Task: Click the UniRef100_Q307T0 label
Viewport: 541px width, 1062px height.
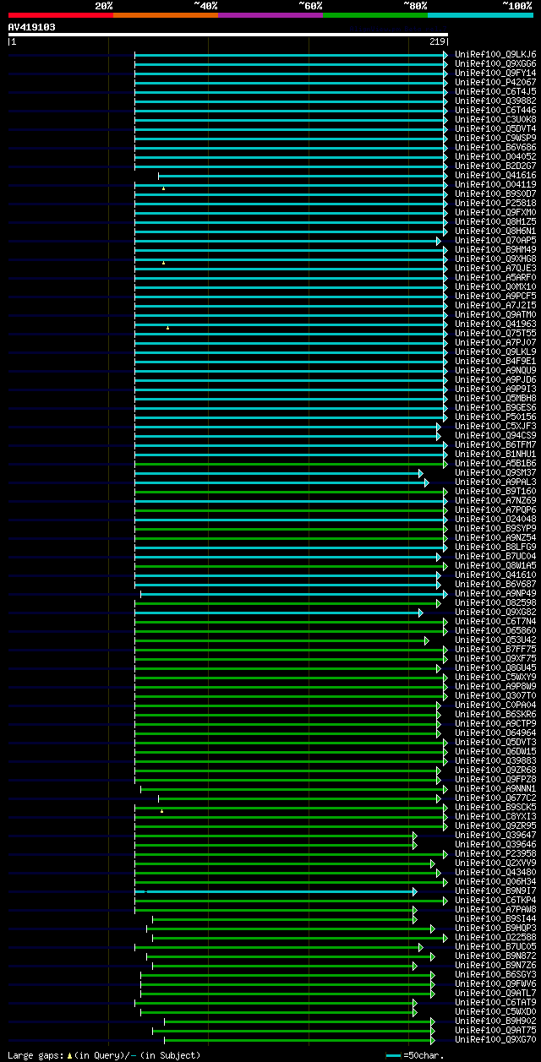Action: point(495,695)
